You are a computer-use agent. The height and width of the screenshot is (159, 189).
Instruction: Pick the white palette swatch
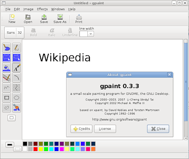click(25, 149)
